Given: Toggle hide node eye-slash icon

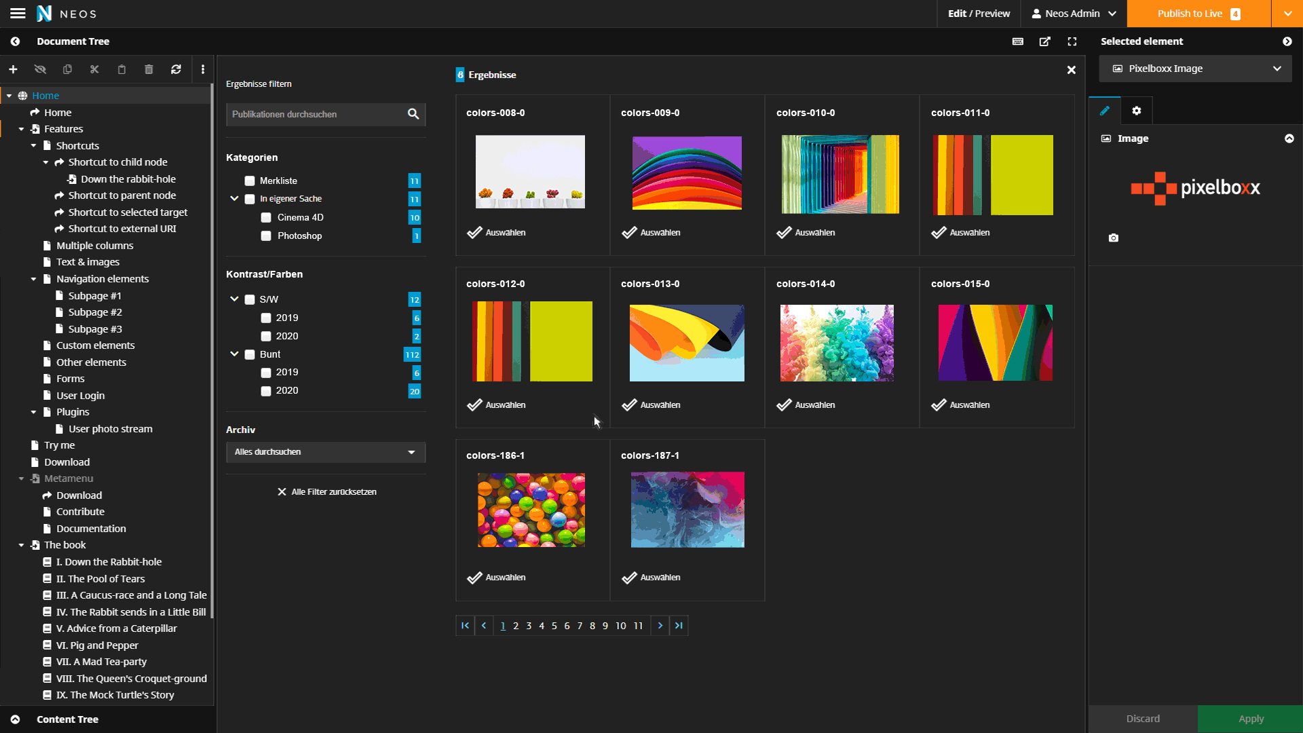Looking at the screenshot, I should pos(40,69).
